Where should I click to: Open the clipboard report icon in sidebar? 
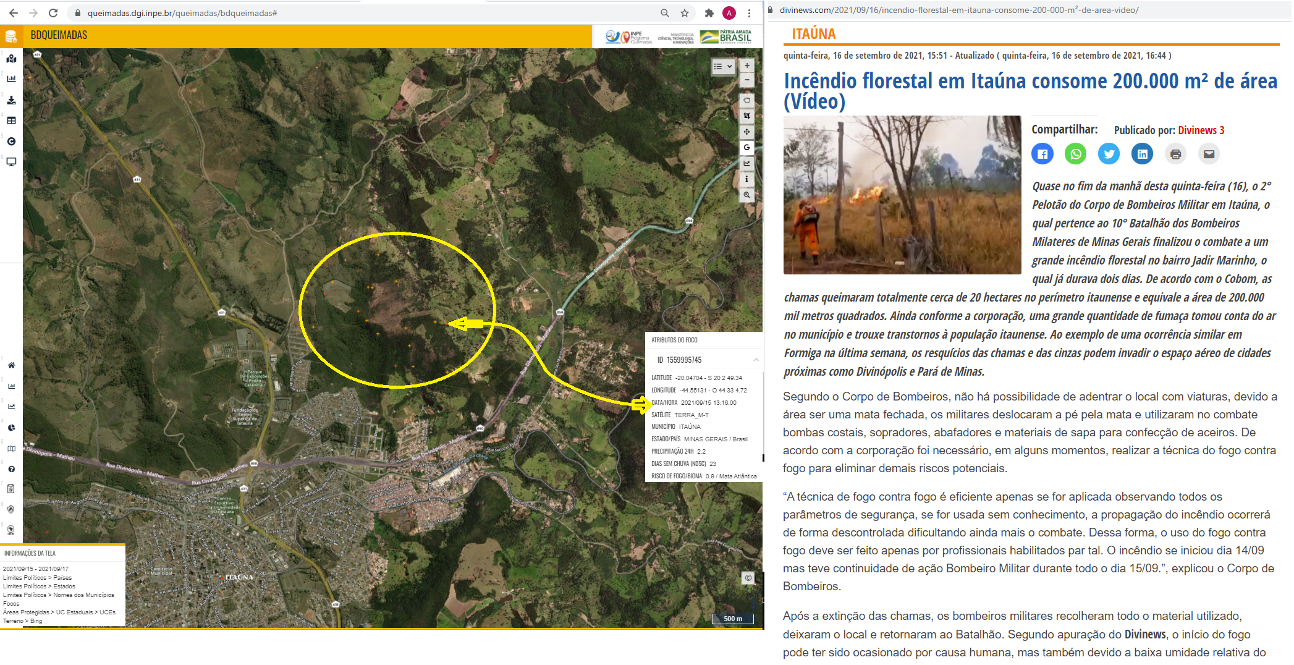pyautogui.click(x=11, y=489)
